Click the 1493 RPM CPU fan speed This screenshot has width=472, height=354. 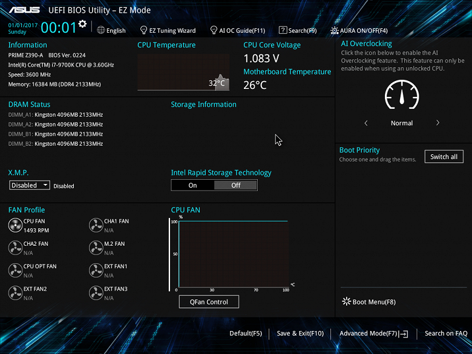(x=36, y=231)
